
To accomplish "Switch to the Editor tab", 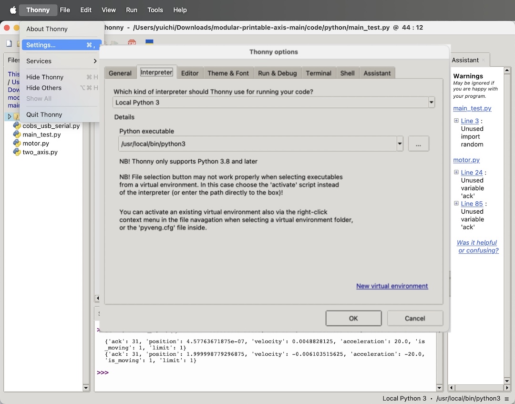I will coord(190,73).
